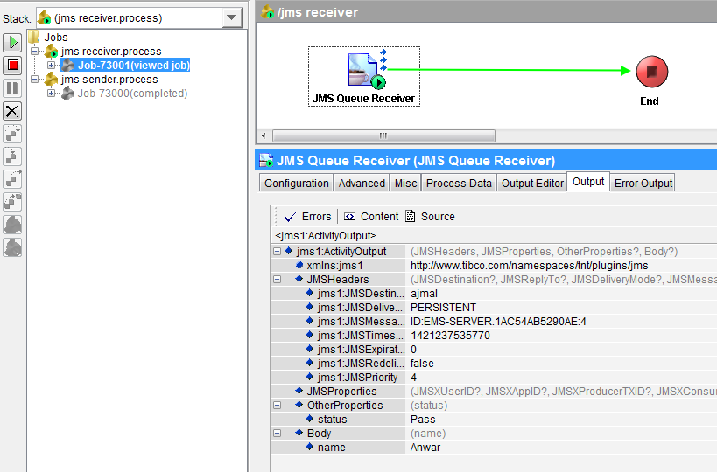Collapse the jms1:ActivityOutput node
This screenshot has width=717, height=472.
click(277, 251)
